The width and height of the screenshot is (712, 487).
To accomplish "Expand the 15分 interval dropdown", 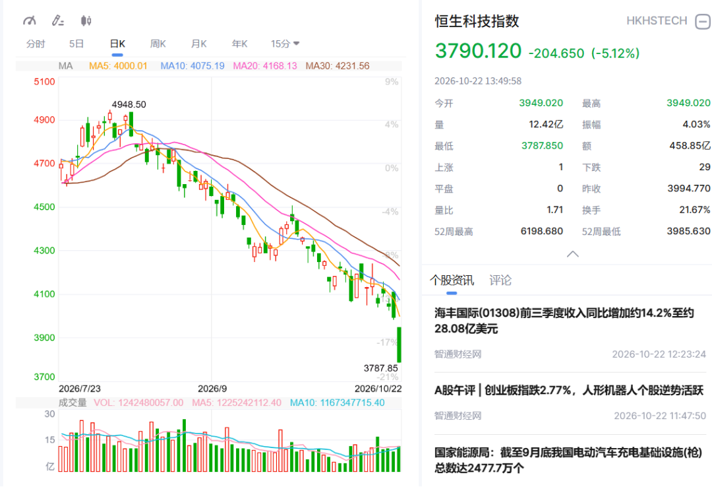I will [x=285, y=44].
